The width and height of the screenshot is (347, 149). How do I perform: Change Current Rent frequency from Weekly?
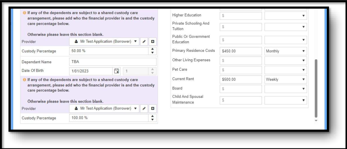[x=285, y=80]
